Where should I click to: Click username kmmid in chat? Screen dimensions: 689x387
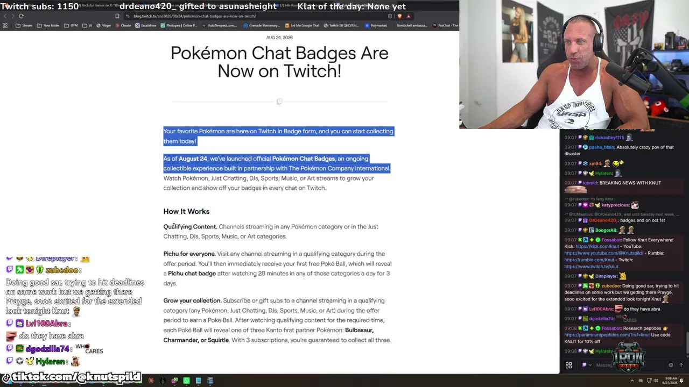[589, 183]
